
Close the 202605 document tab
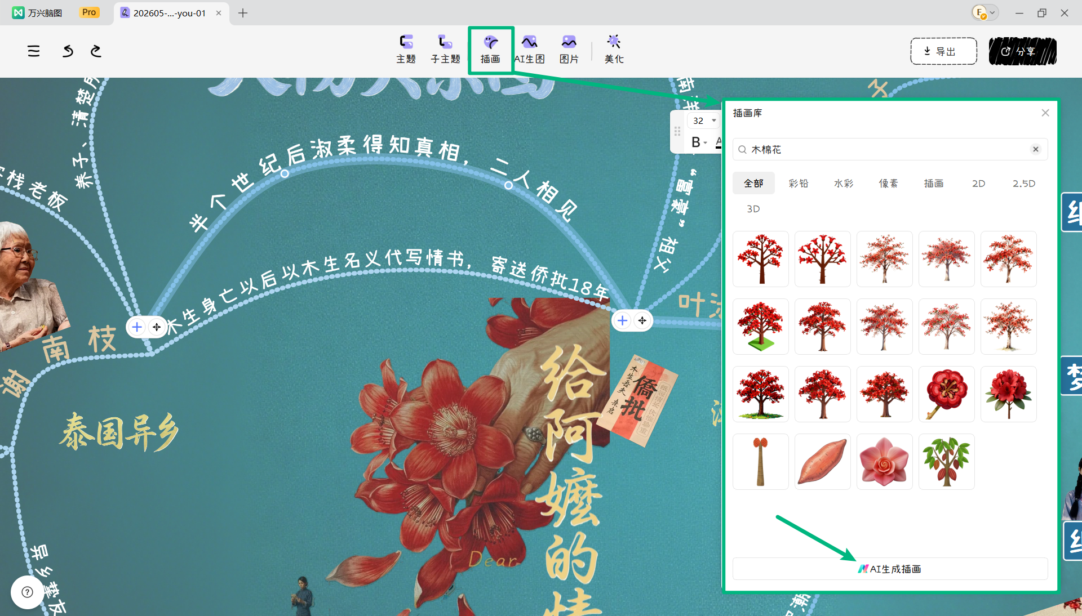click(219, 13)
